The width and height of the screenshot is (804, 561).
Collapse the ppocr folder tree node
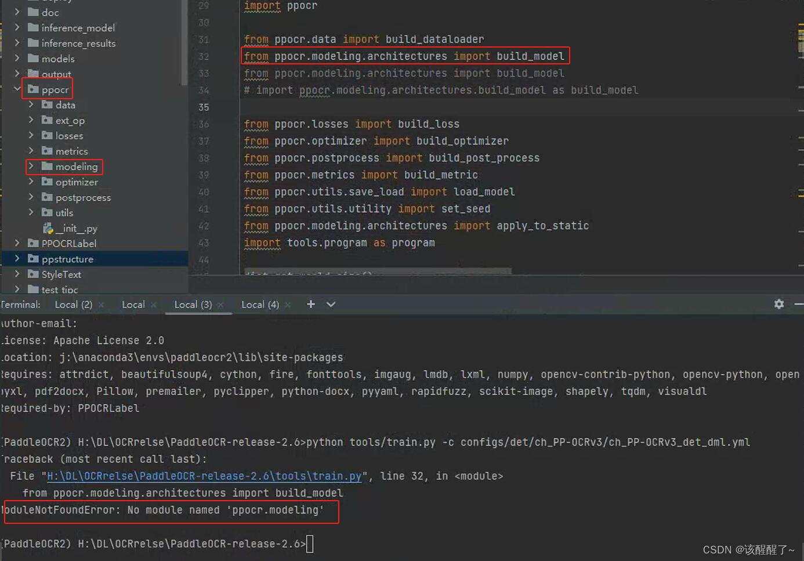coord(17,89)
